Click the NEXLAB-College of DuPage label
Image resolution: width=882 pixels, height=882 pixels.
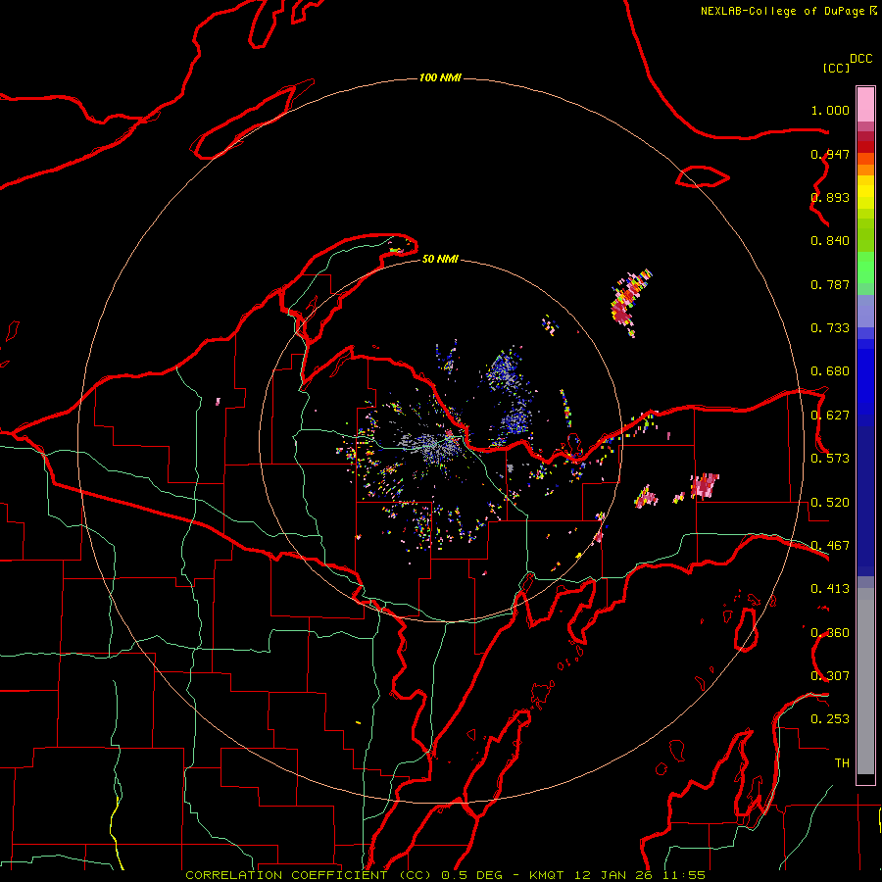[x=782, y=11]
